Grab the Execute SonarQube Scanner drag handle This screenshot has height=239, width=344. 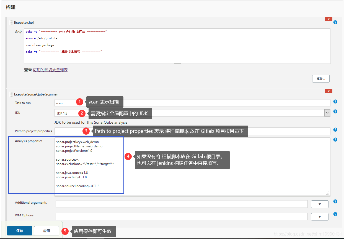(x=11, y=94)
